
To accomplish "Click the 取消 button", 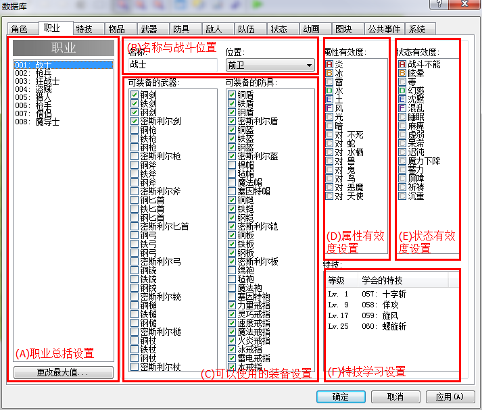I will 395,396.
